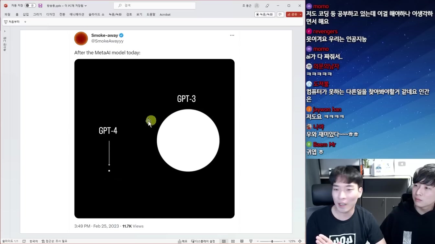Viewport: 435px width, 244px height.
Task: Open the 방송용.pptx file name dropdown
Action: pyautogui.click(x=67, y=5)
